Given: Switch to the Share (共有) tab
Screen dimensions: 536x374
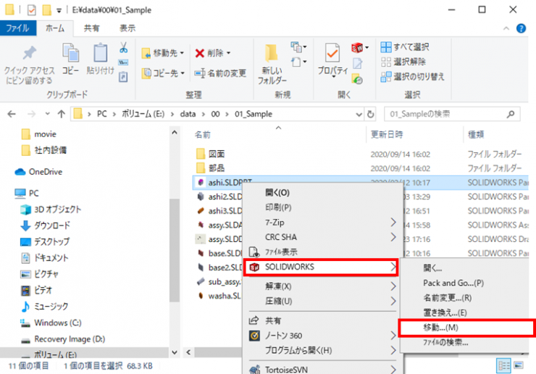Looking at the screenshot, I should click(91, 28).
